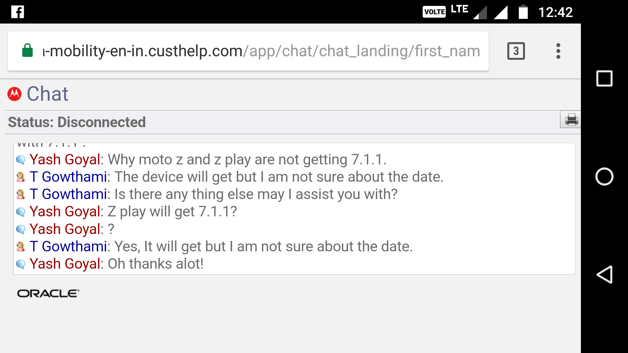Click the Android home circle button

point(604,176)
